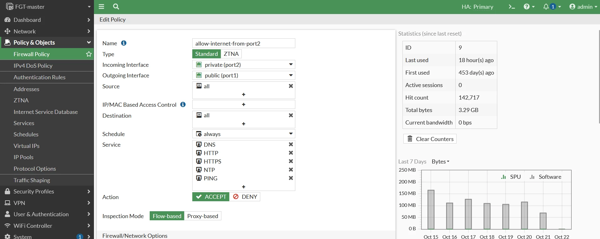Open Incoming Interface dropdown
Viewport: 600px width, 239px height.
click(244, 65)
